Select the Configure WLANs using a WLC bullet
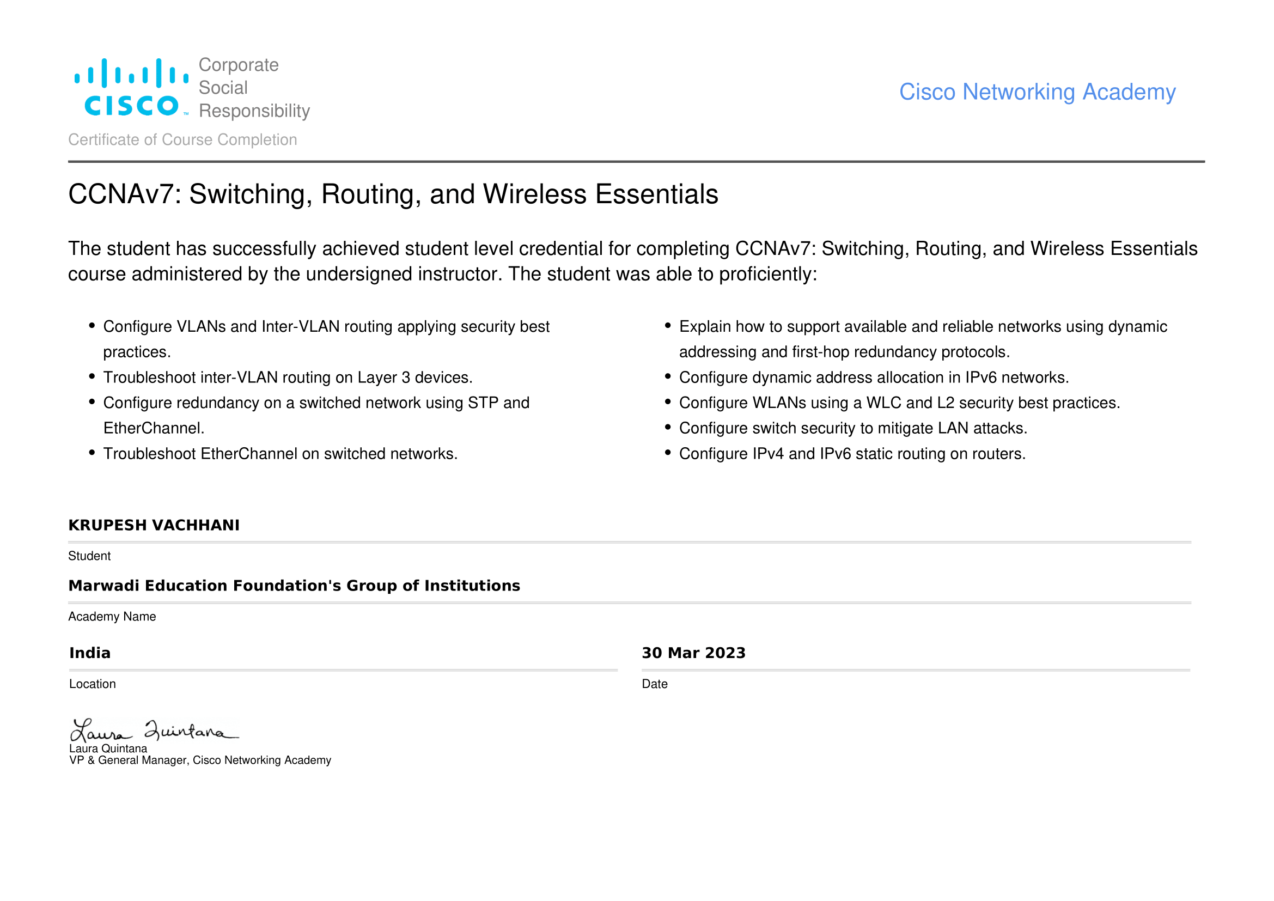1274x901 pixels. coord(899,403)
